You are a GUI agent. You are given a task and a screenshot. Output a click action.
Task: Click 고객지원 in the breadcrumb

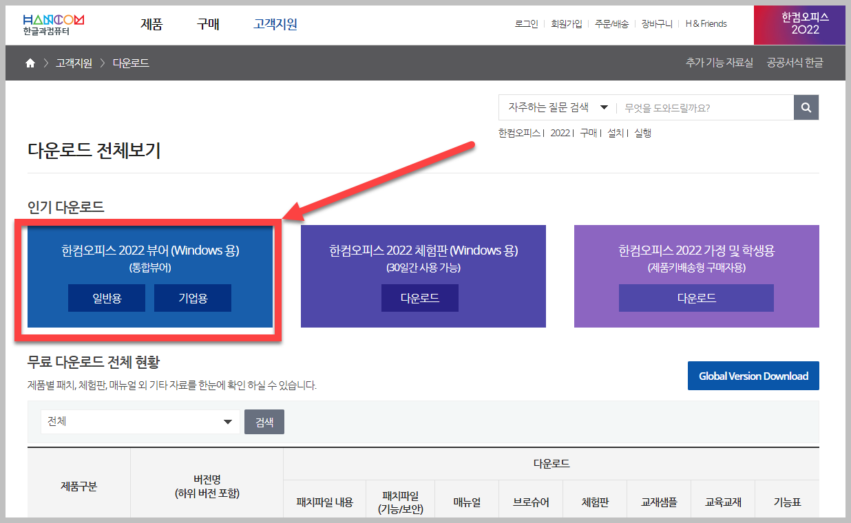[74, 63]
